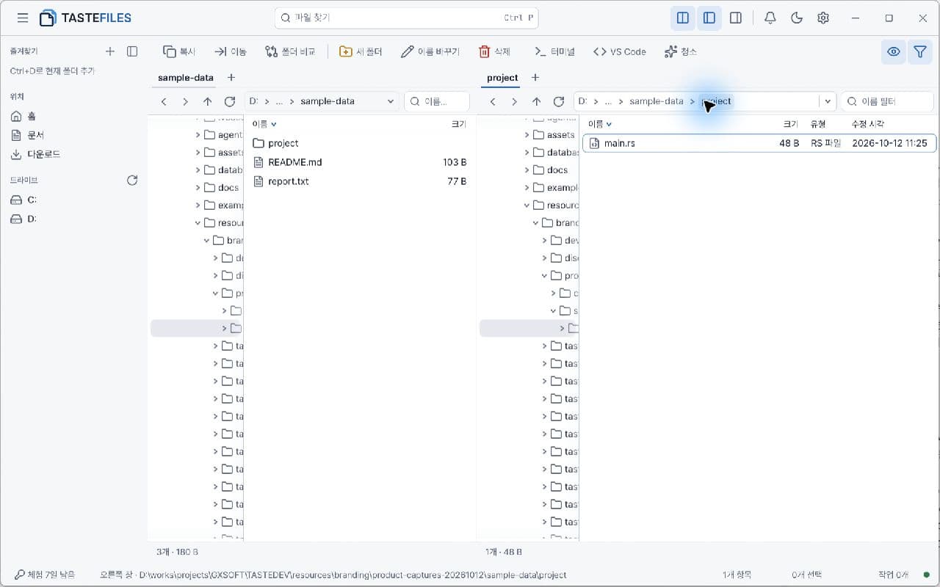Toggle the sidebar panel icon beside 즐겨찾기

[132, 51]
